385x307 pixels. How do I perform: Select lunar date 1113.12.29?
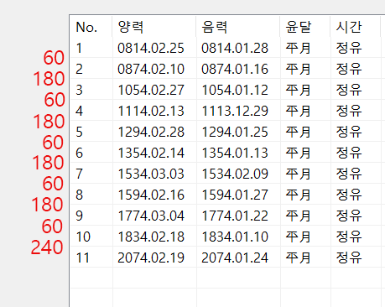[x=235, y=111]
